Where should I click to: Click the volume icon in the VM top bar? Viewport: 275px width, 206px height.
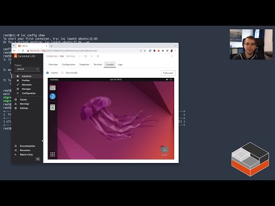pos(167,80)
